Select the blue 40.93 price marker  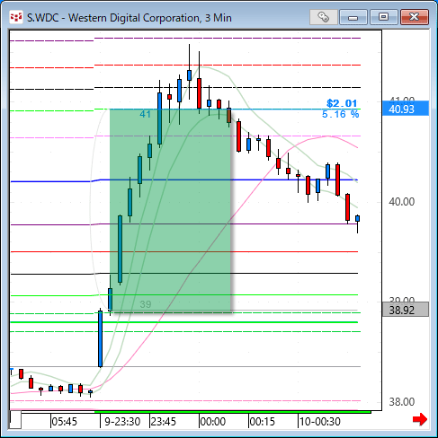[x=406, y=109]
